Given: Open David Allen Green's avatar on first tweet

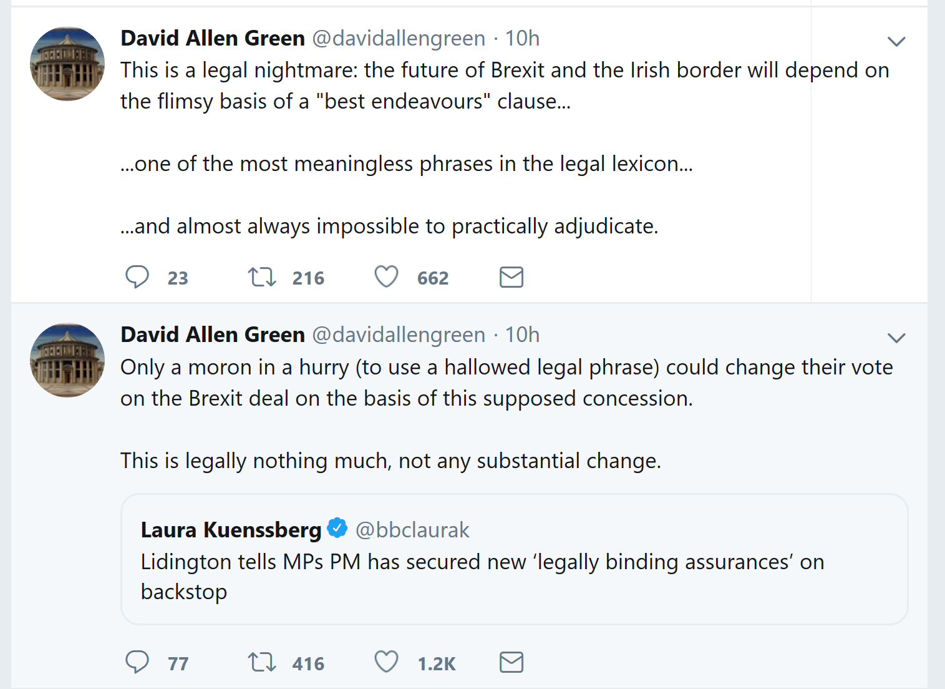Looking at the screenshot, I should pyautogui.click(x=67, y=64).
